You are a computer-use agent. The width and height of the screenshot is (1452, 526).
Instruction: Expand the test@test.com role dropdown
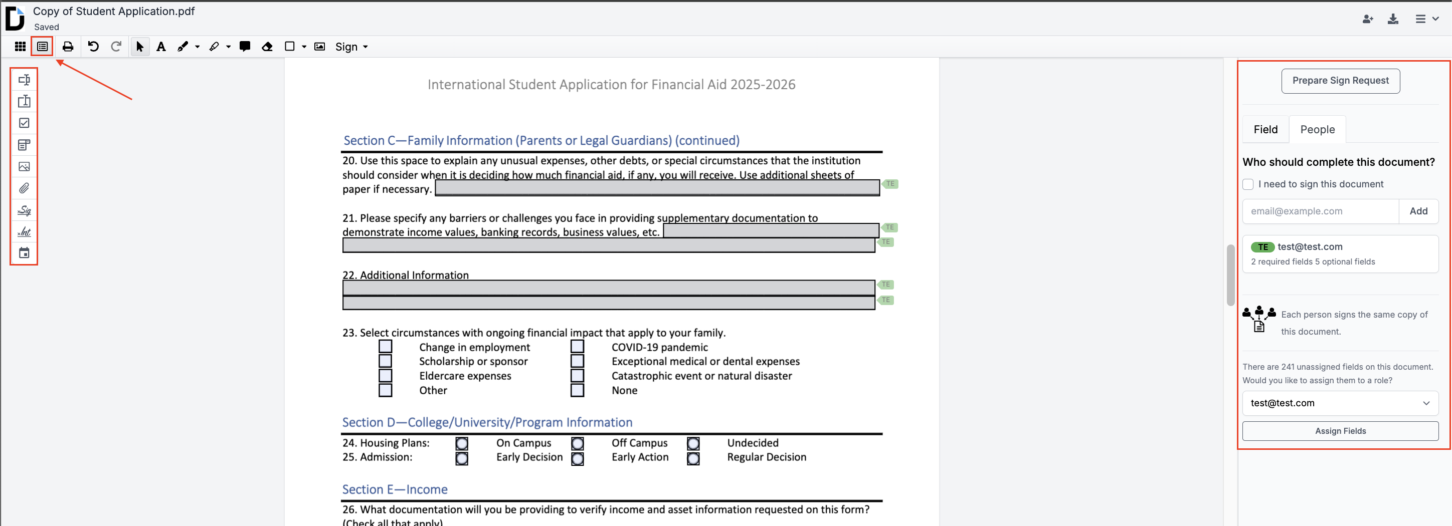pos(1340,403)
